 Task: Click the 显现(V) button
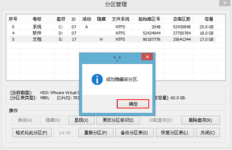pos(81,120)
